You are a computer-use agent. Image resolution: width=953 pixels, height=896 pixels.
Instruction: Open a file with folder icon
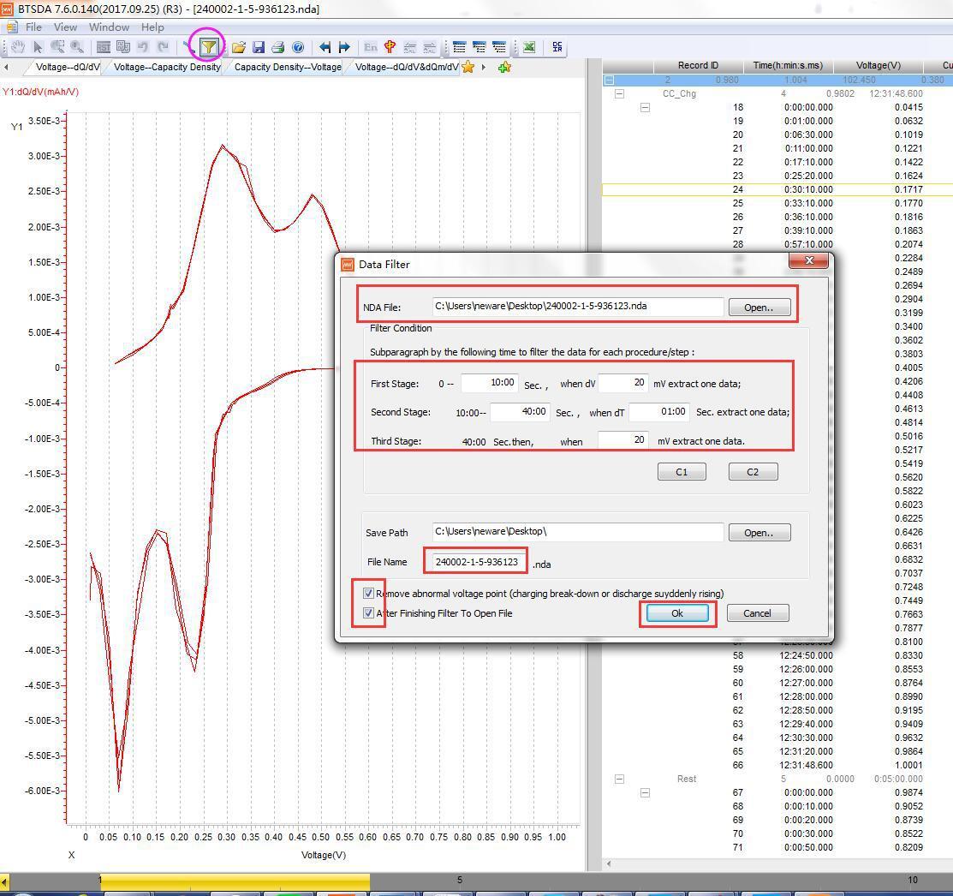238,47
